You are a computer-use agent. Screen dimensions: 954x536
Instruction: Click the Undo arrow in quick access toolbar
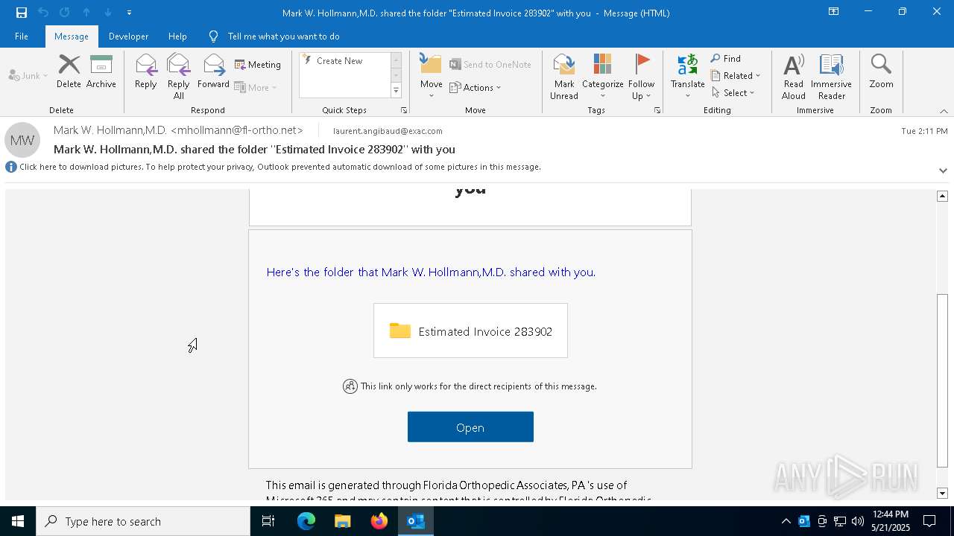point(43,13)
